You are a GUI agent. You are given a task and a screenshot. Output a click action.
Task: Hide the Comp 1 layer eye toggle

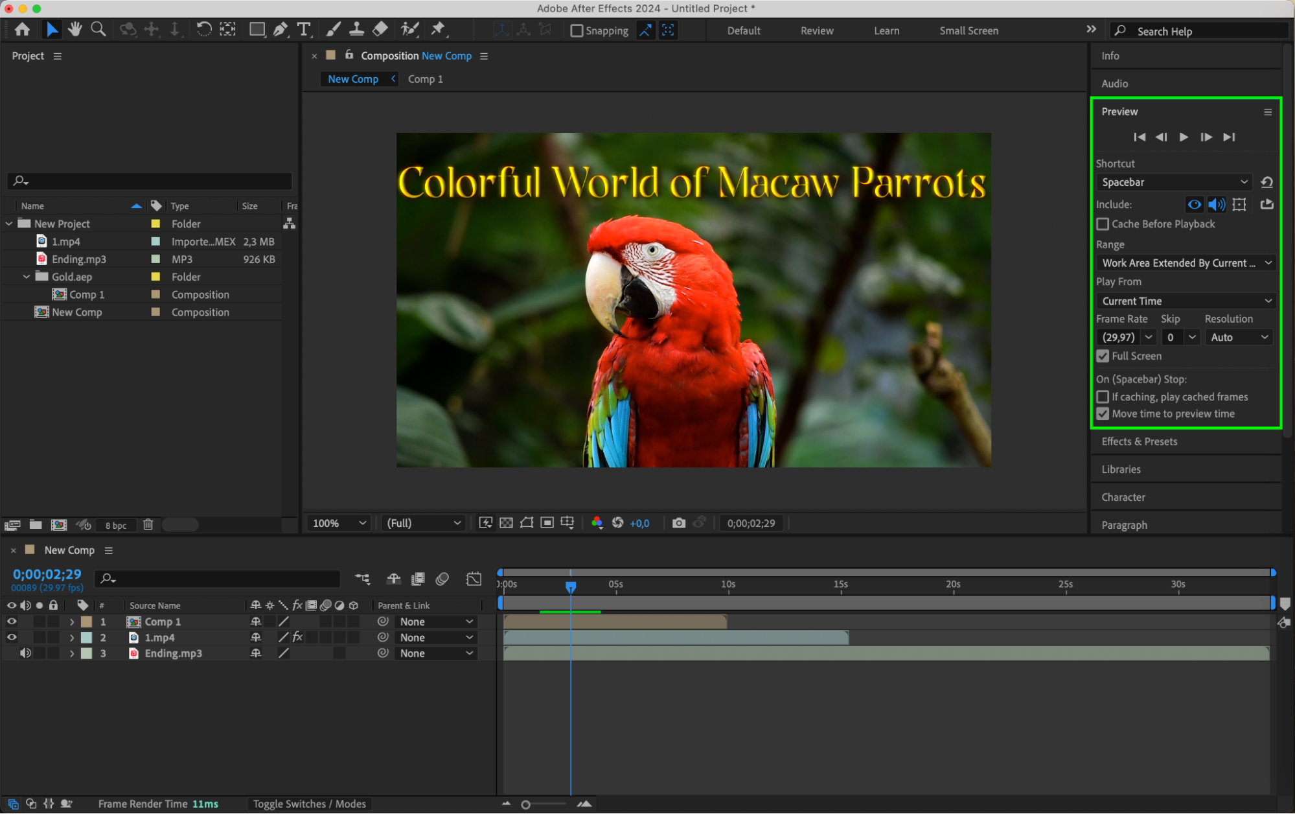12,622
